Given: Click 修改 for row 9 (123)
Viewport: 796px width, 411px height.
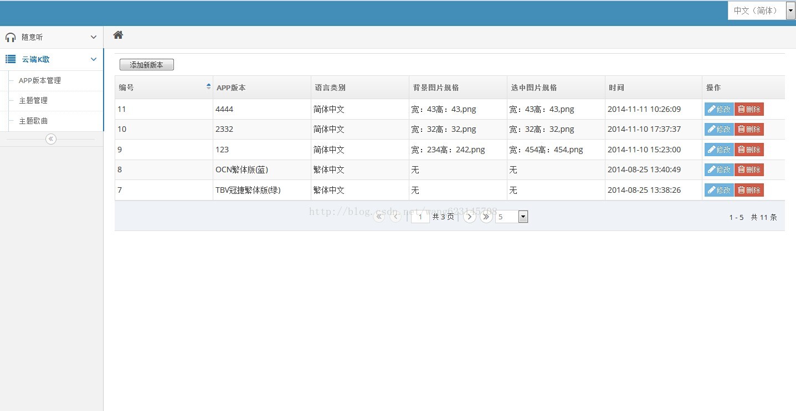Looking at the screenshot, I should coord(719,150).
